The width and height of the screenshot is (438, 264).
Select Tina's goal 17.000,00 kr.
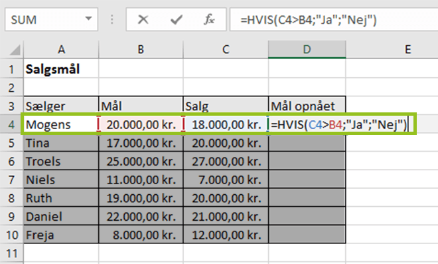141,143
